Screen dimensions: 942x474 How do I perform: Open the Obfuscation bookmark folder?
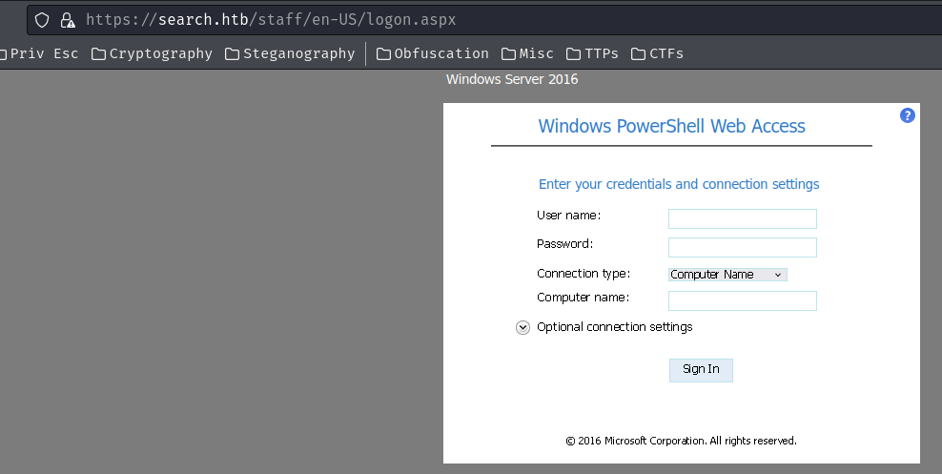(x=433, y=53)
